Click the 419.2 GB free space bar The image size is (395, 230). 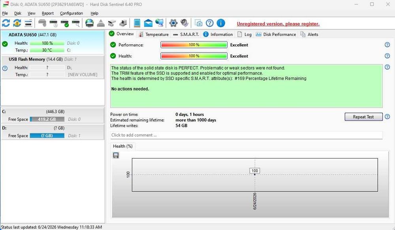point(47,119)
